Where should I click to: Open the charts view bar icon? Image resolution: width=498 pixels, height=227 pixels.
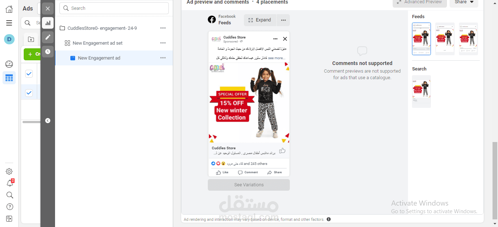pyautogui.click(x=48, y=23)
